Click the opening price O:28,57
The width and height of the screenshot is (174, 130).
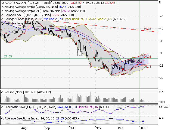76,3
